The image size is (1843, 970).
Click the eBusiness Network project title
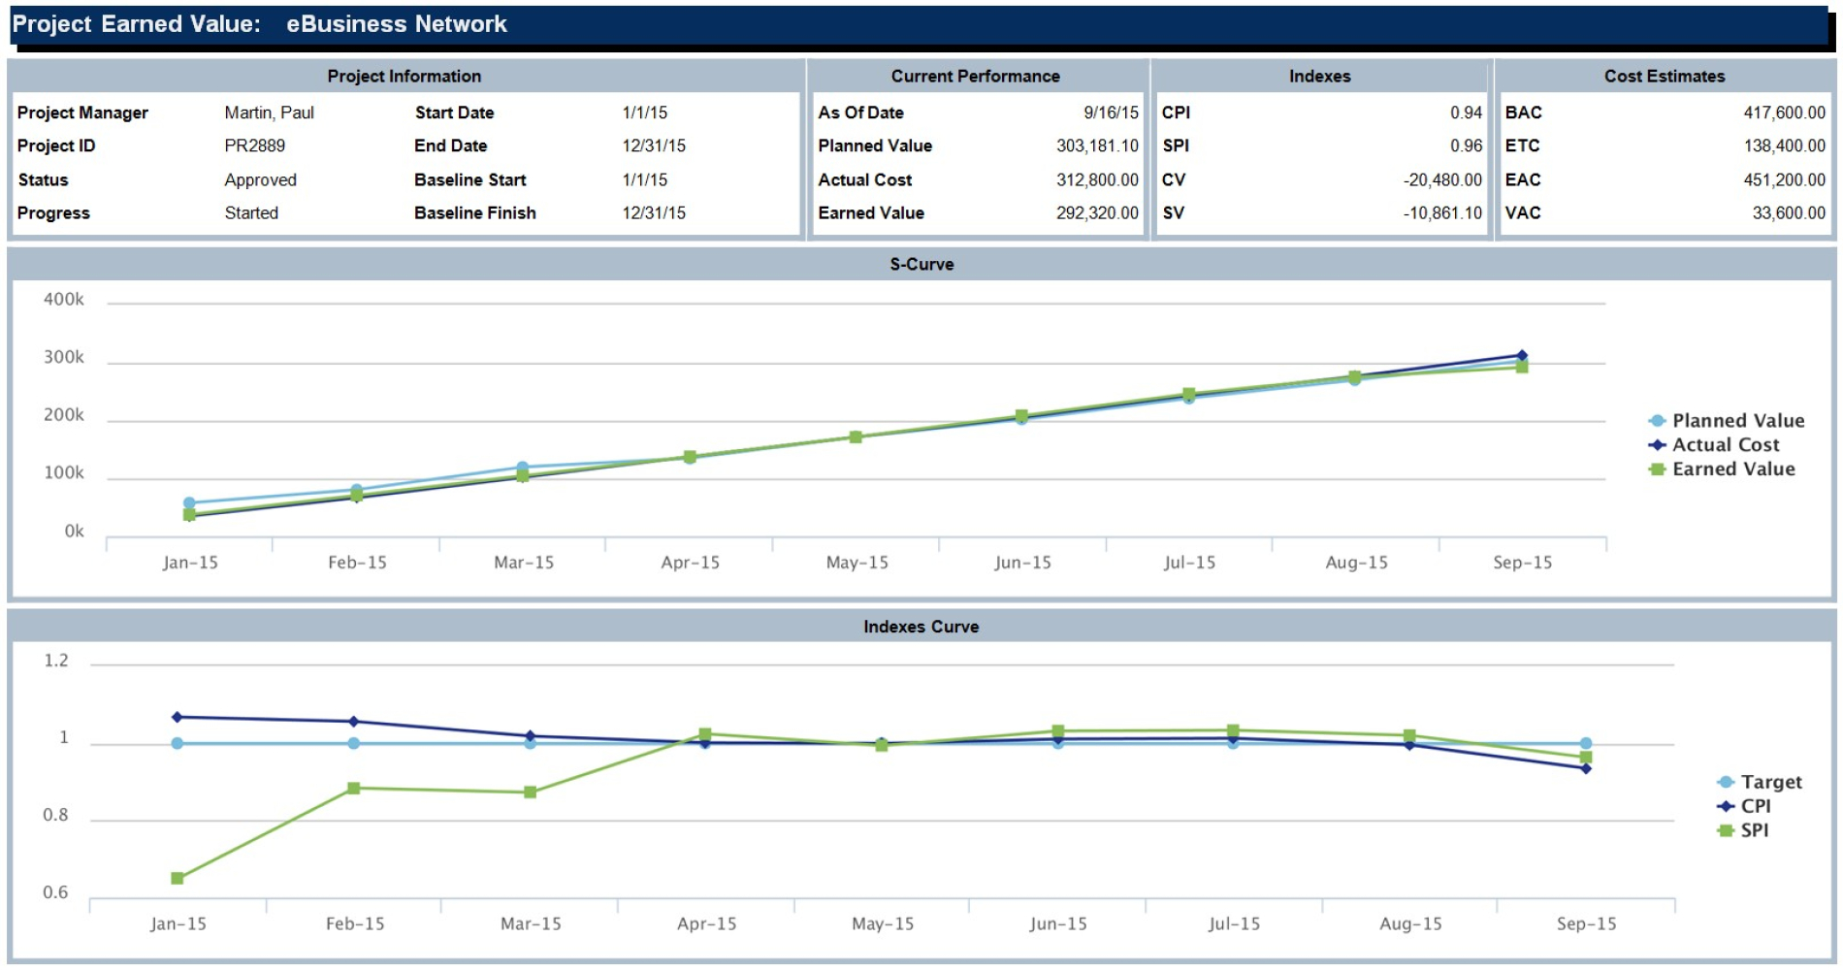tap(397, 23)
